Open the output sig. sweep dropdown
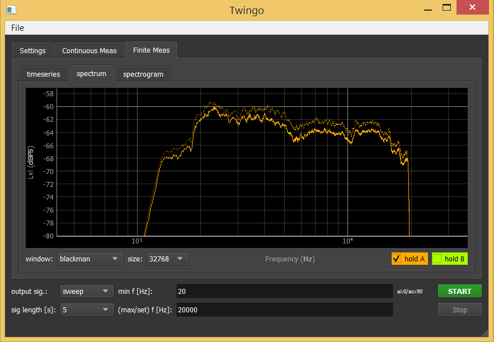 tap(87, 291)
